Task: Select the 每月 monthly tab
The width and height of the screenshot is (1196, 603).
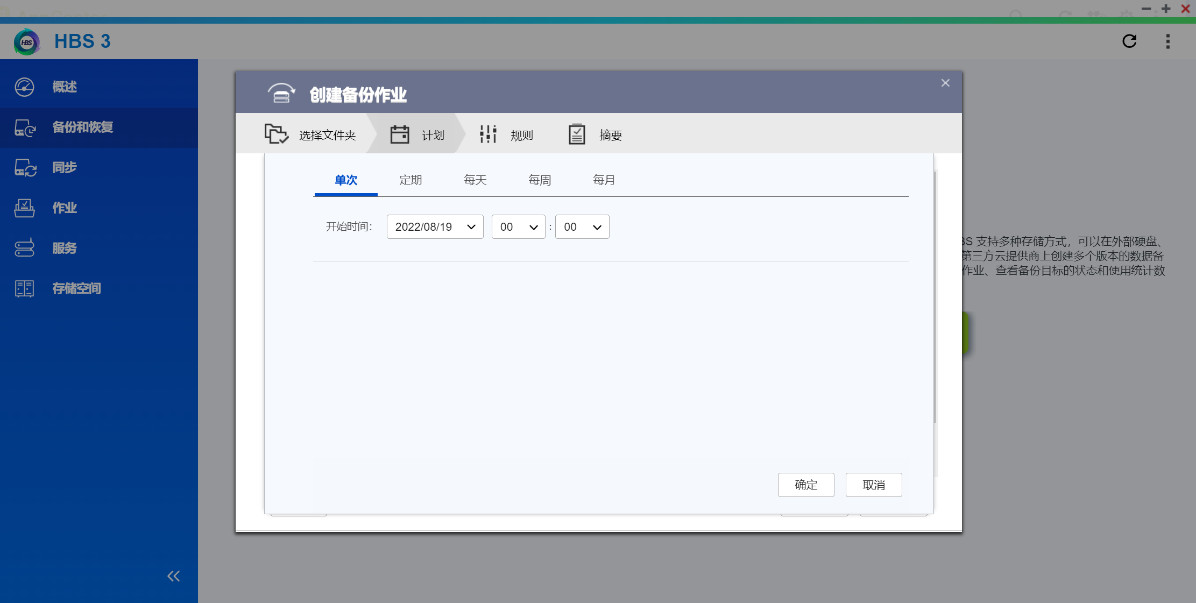Action: coord(604,180)
